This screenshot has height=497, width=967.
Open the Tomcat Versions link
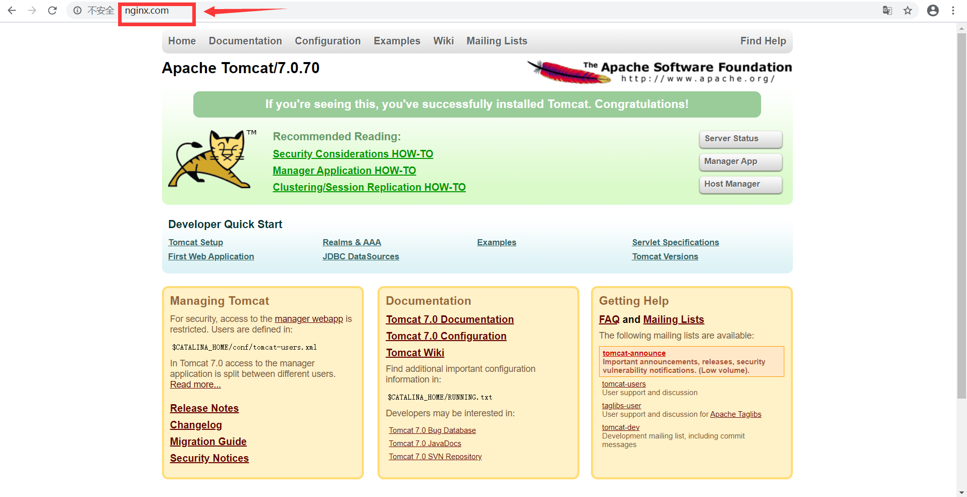[x=665, y=256]
